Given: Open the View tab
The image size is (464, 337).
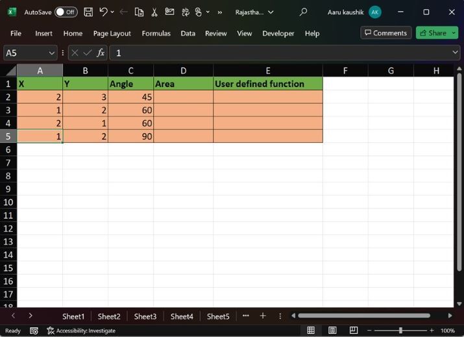Looking at the screenshot, I should click(x=245, y=34).
